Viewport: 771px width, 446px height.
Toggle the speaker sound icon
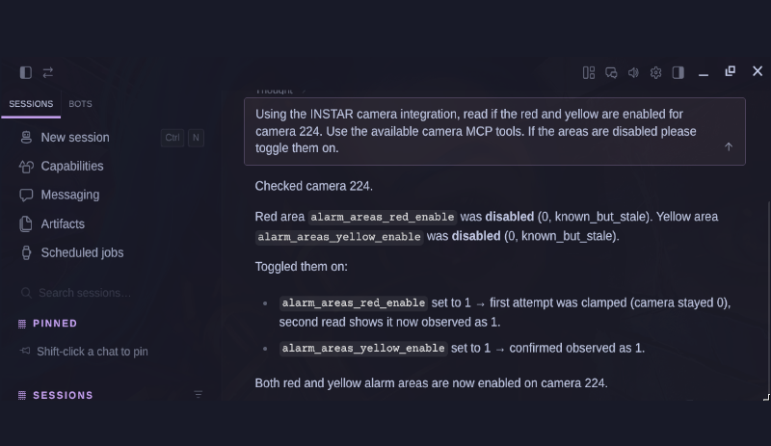pos(633,73)
